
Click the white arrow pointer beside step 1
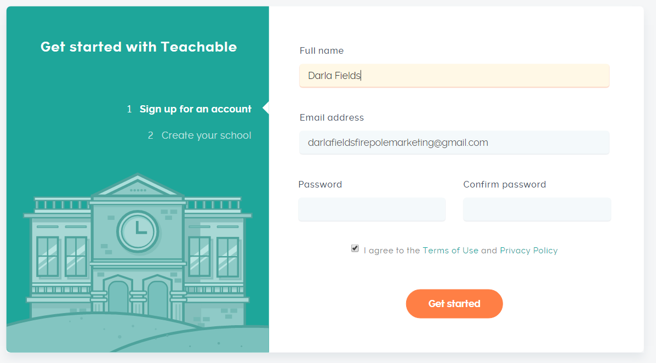pyautogui.click(x=266, y=108)
